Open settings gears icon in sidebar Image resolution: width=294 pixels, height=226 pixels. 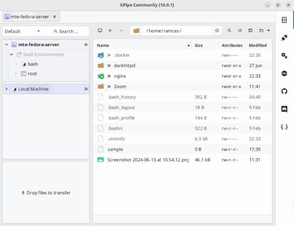284,55
